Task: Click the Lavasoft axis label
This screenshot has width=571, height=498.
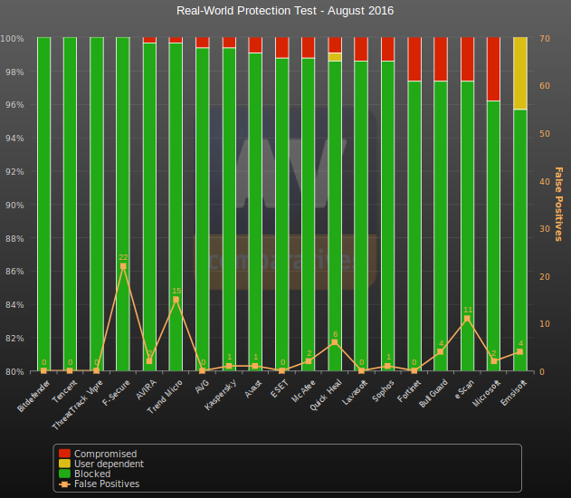Action: pos(355,392)
